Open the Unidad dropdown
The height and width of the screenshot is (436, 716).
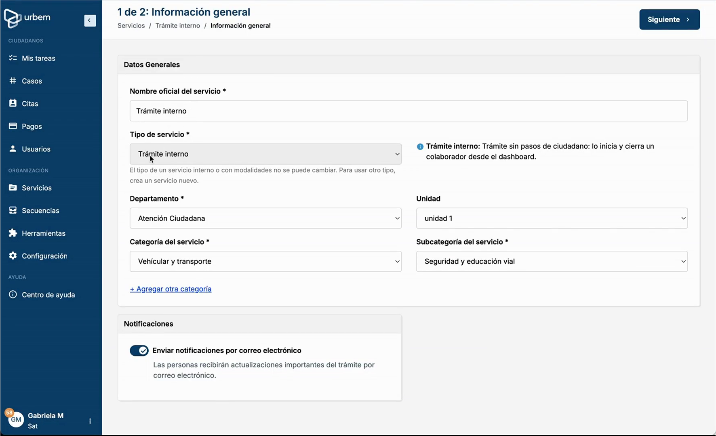[552, 218]
